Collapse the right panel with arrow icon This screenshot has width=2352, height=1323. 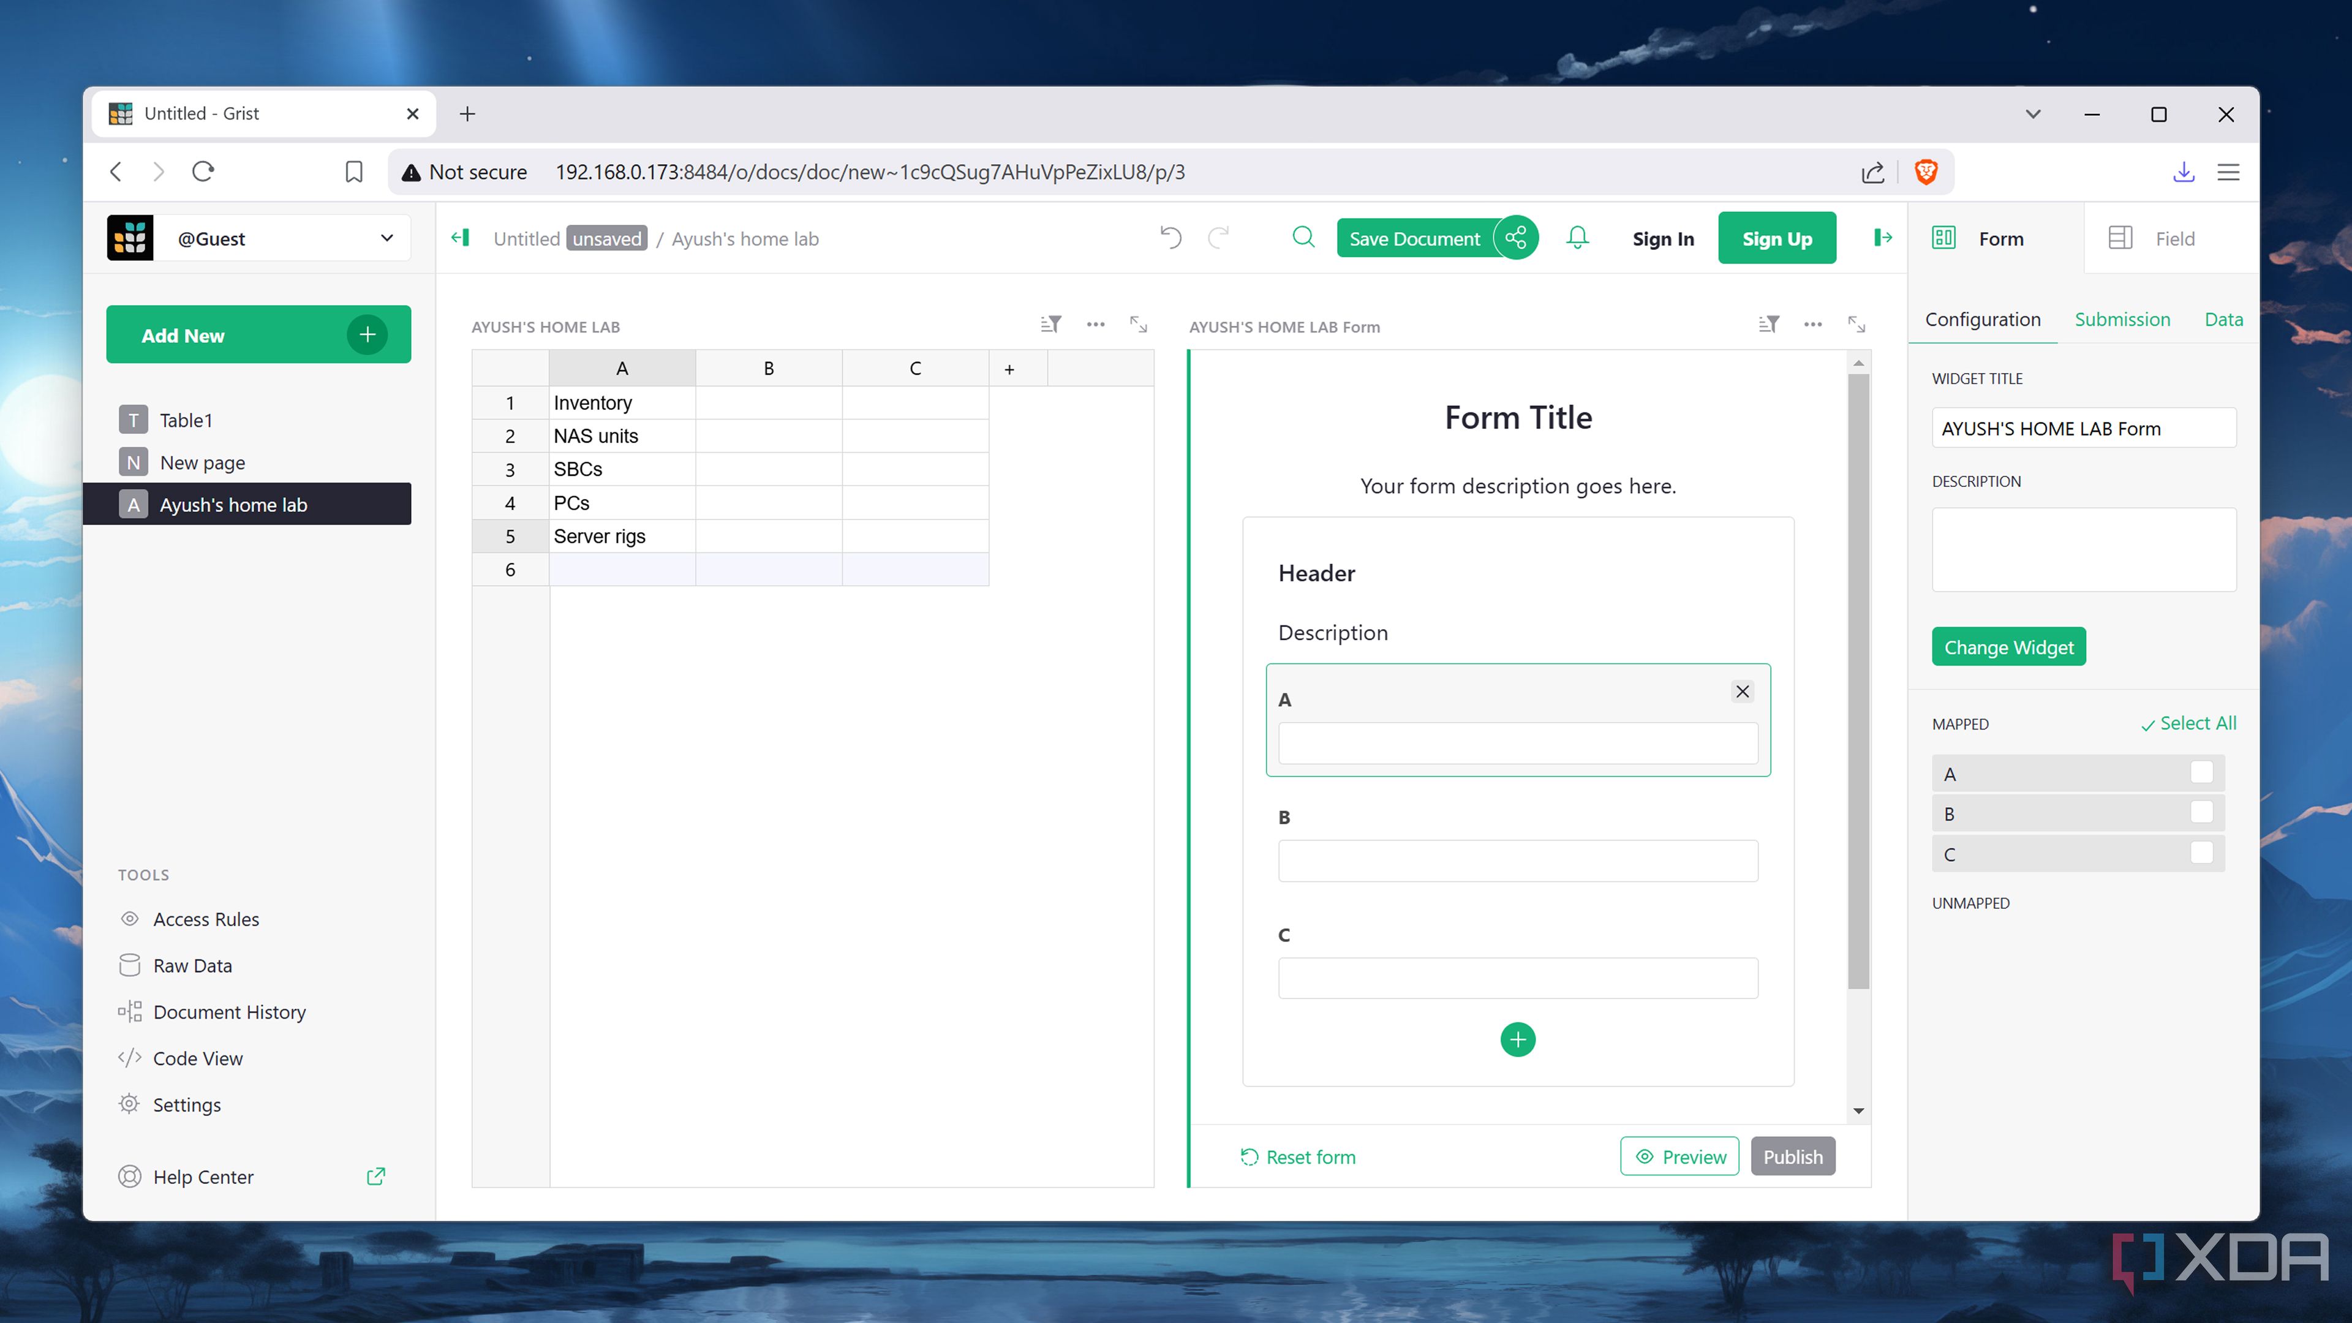click(x=1883, y=238)
